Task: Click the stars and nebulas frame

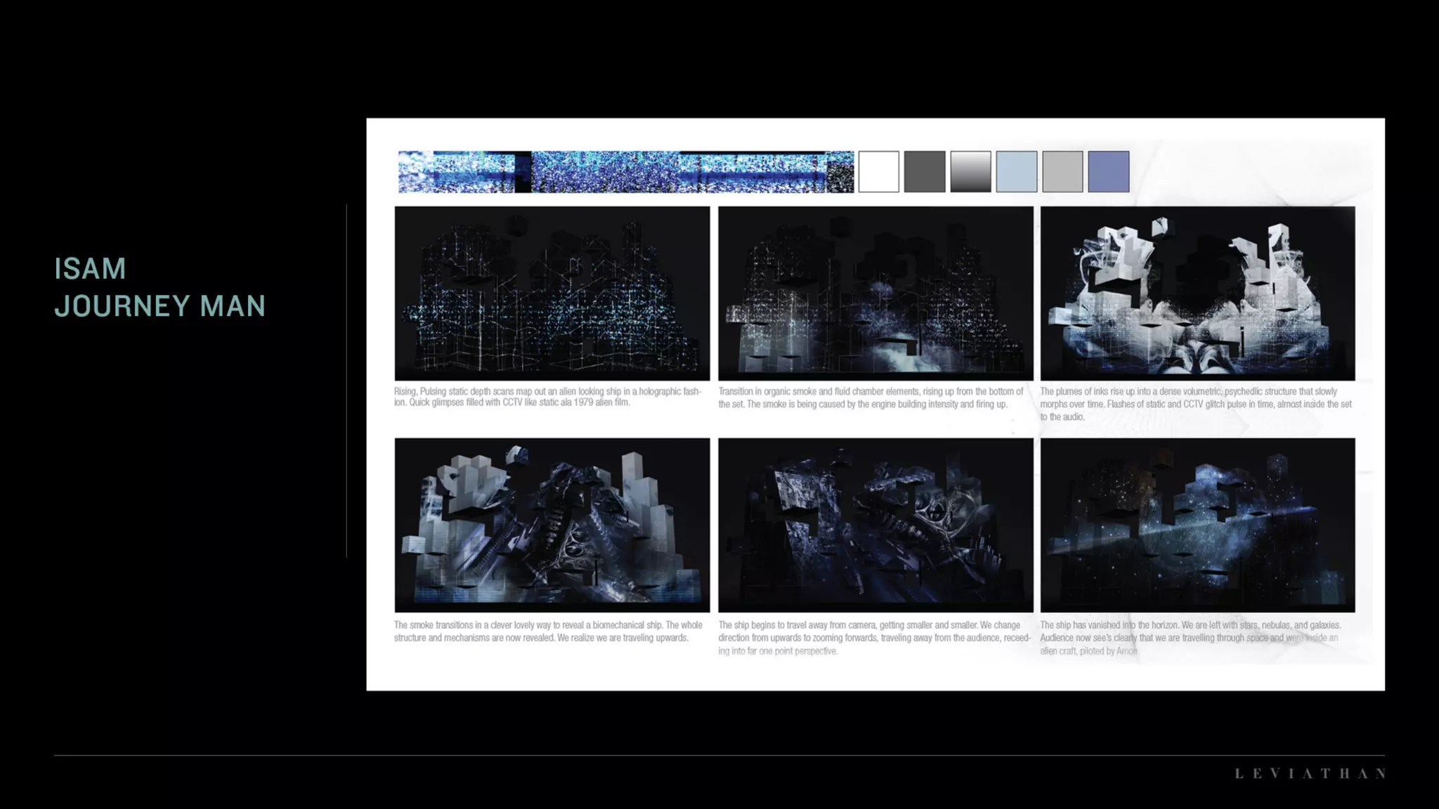Action: [x=1197, y=525]
